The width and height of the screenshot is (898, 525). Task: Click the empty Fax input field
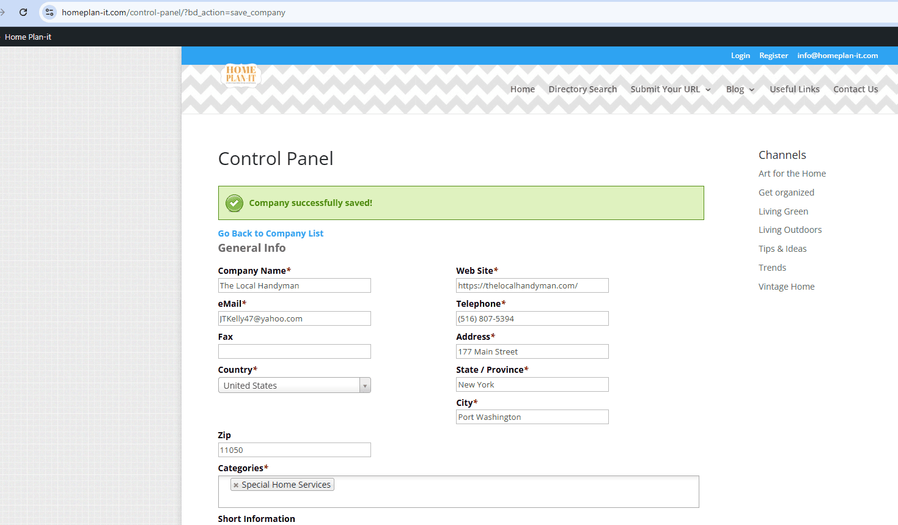tap(294, 351)
